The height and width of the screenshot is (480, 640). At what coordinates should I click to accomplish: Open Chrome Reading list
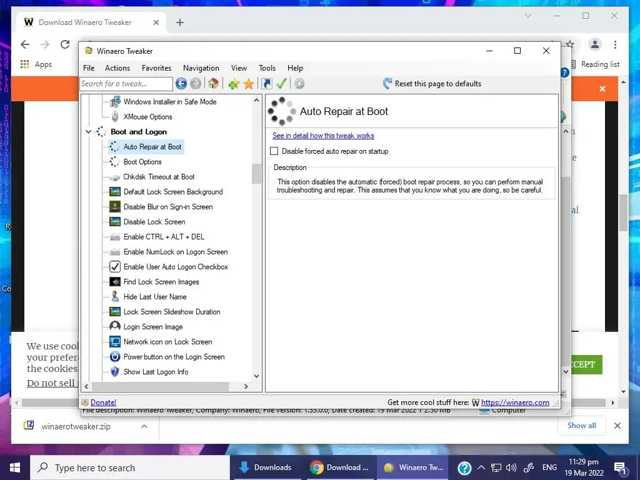coord(595,64)
